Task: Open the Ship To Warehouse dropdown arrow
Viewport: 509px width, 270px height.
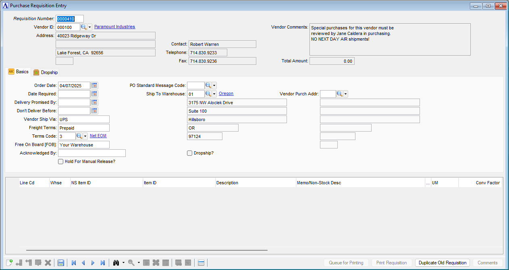Action: pos(214,94)
